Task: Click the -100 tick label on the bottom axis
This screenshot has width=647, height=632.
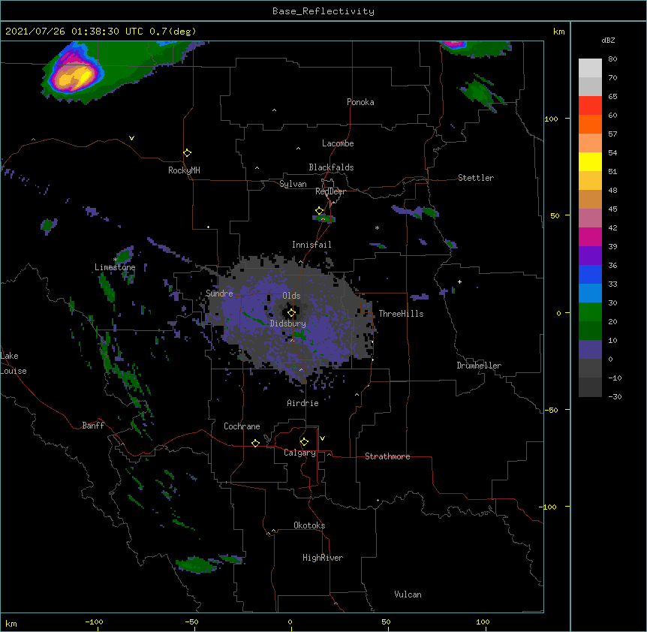Action: [x=94, y=621]
